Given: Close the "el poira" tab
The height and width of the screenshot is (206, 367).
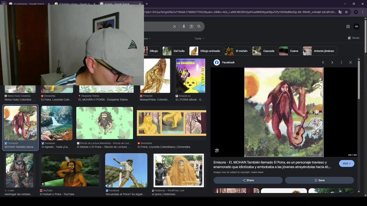Looking at the screenshot, I should pos(140,4).
